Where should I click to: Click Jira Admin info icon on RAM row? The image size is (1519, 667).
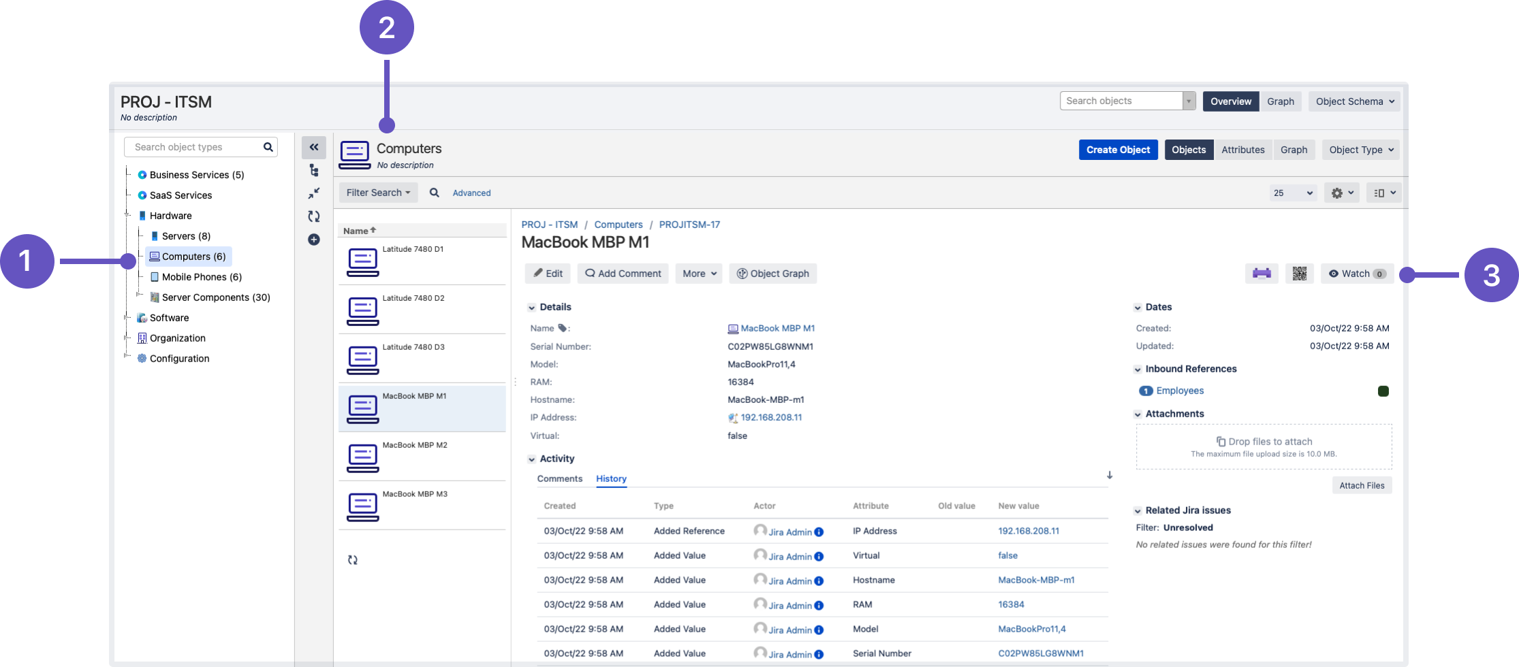(x=819, y=606)
